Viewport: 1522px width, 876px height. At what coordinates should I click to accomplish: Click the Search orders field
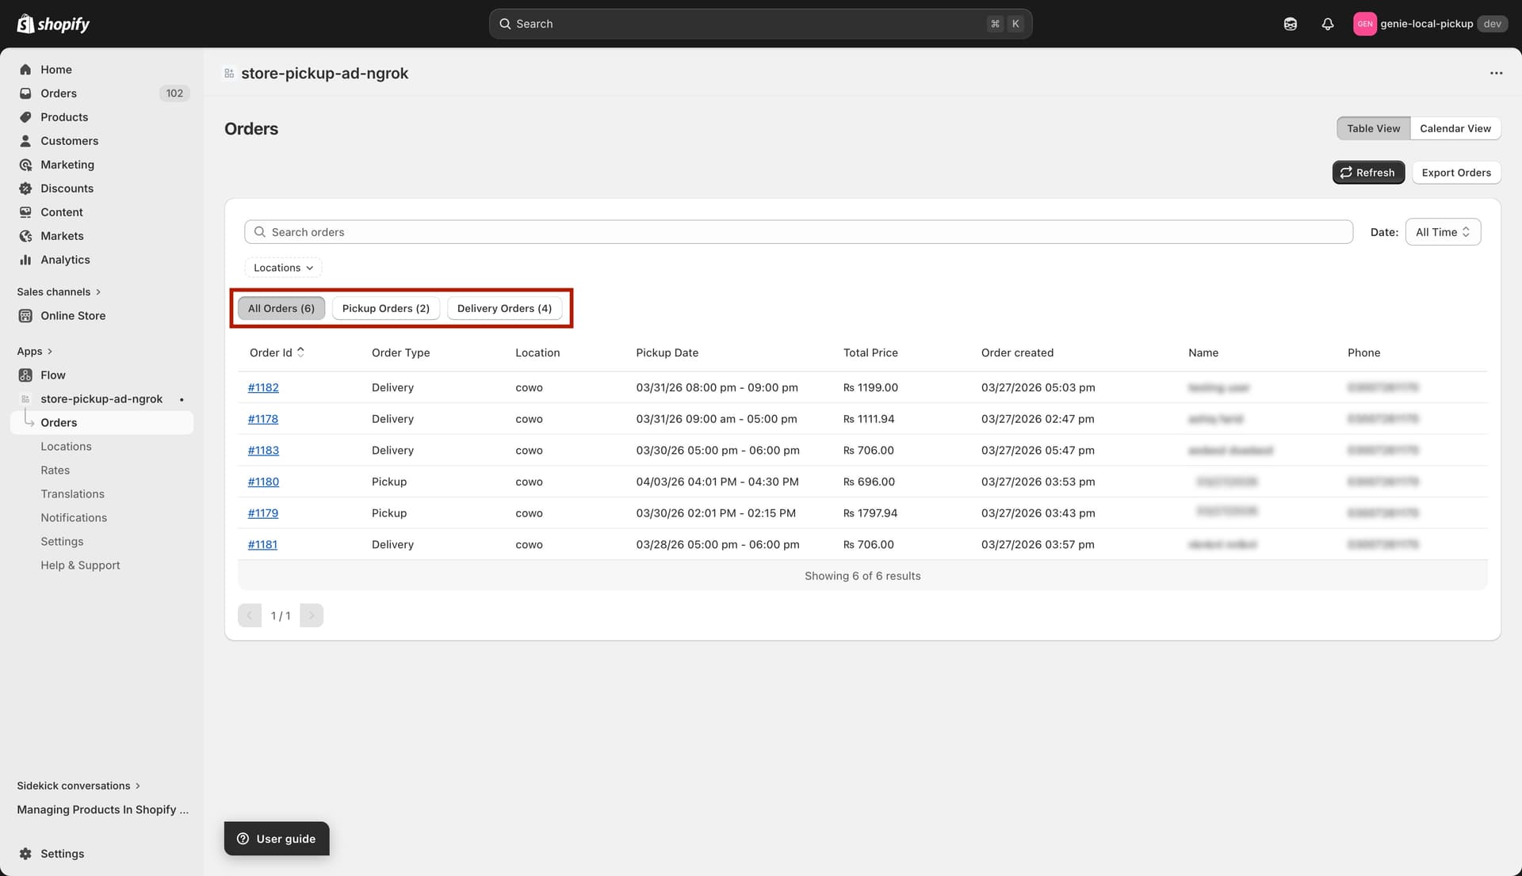(x=797, y=232)
